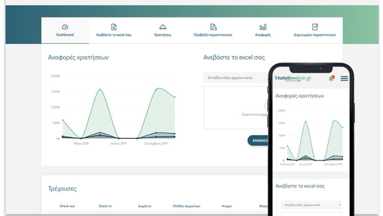Click the file drop area for excel
Screen dimensions: 383x216
236,107
